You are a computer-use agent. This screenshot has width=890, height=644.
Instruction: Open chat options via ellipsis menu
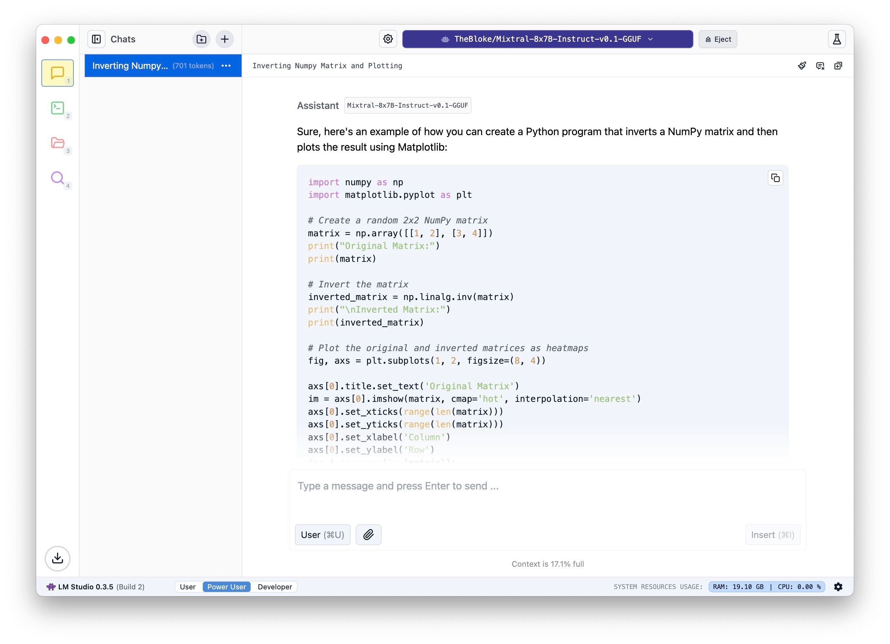226,66
